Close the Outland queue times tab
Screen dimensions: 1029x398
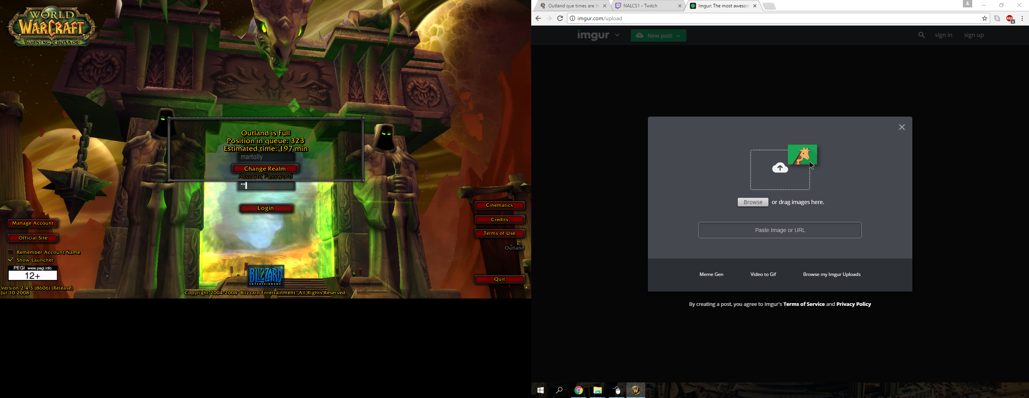tap(605, 6)
